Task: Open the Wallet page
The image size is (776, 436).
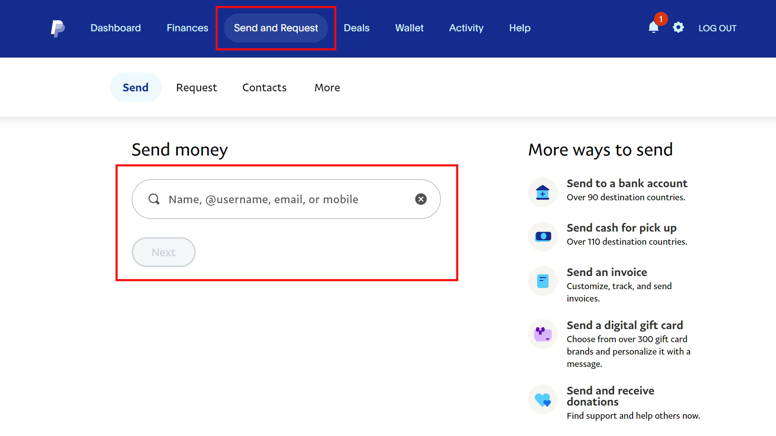Action: tap(409, 28)
